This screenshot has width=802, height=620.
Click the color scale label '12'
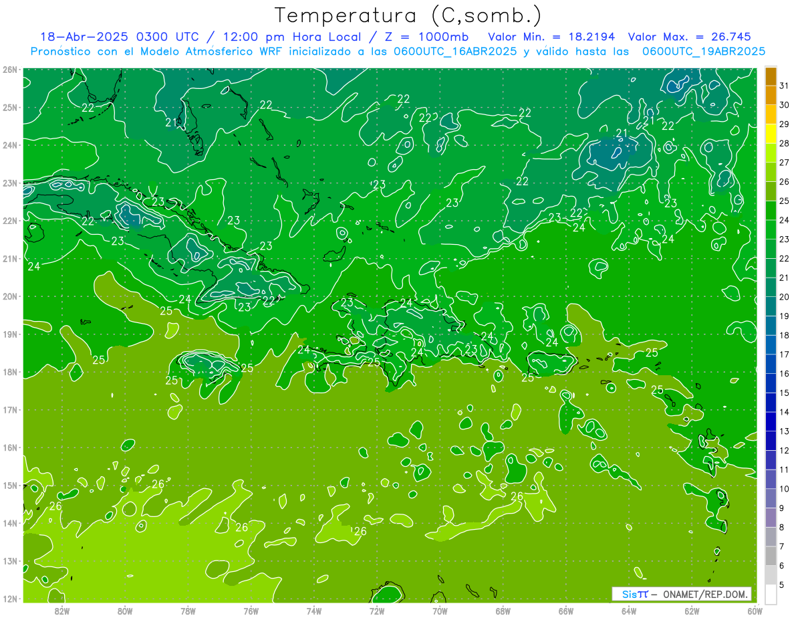pos(784,450)
